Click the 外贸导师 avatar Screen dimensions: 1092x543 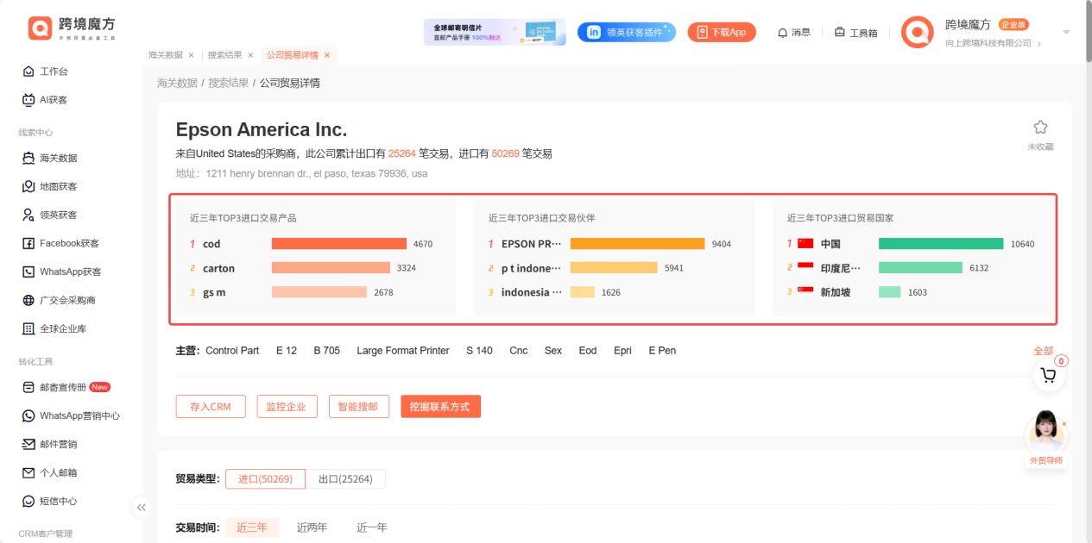tap(1045, 431)
